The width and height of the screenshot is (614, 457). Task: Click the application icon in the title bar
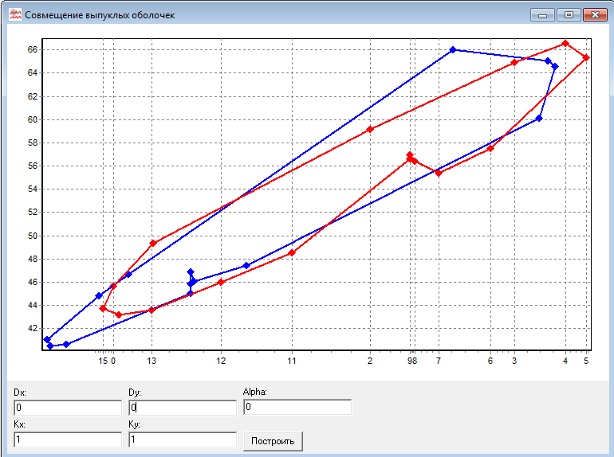15,14
